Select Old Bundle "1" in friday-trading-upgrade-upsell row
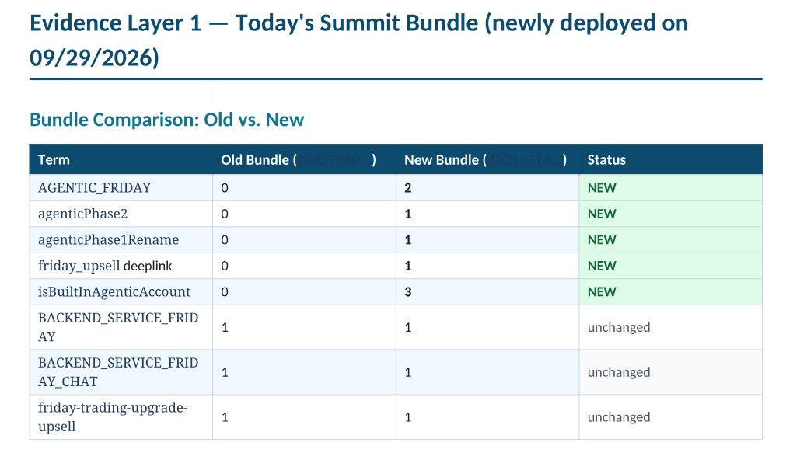The width and height of the screenshot is (786, 460). pyautogui.click(x=225, y=417)
